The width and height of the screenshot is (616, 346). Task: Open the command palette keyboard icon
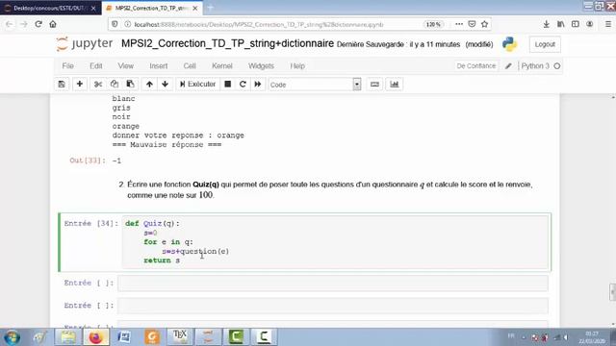pos(374,85)
